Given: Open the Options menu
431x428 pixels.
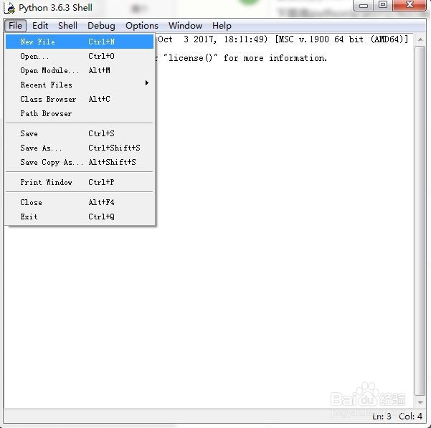Looking at the screenshot, I should coord(142,26).
